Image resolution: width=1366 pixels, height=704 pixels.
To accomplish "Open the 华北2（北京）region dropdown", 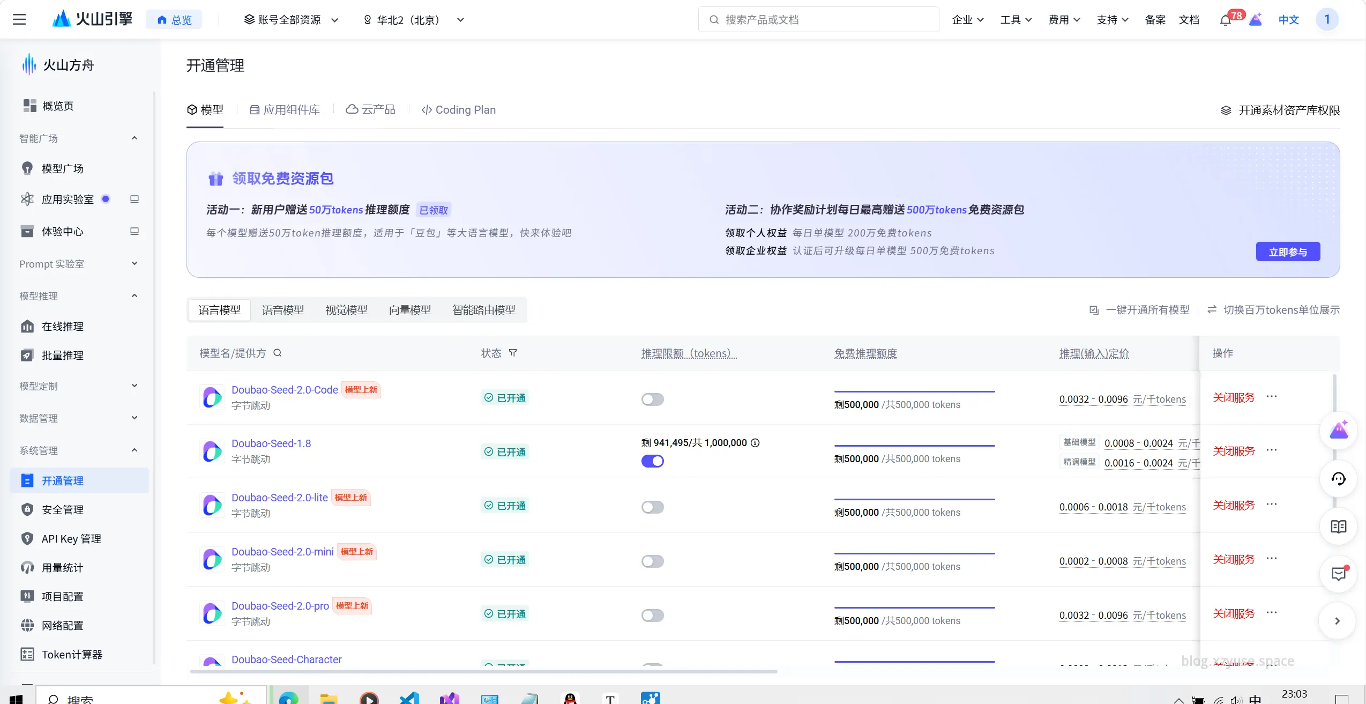I will 414,20.
